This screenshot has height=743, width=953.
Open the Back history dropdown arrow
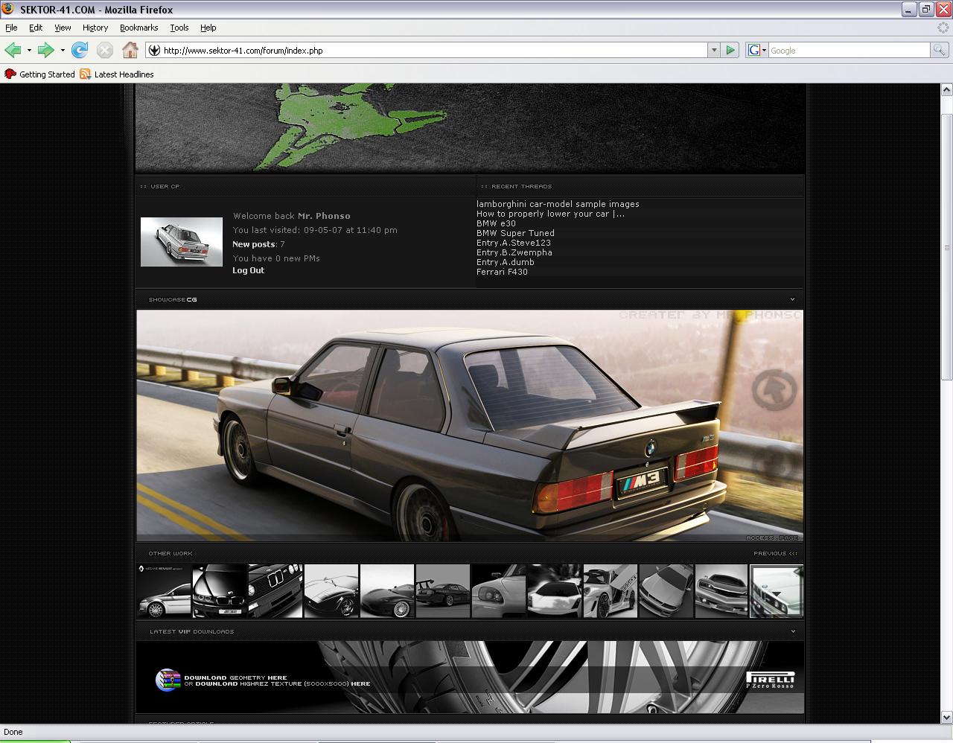coord(29,51)
